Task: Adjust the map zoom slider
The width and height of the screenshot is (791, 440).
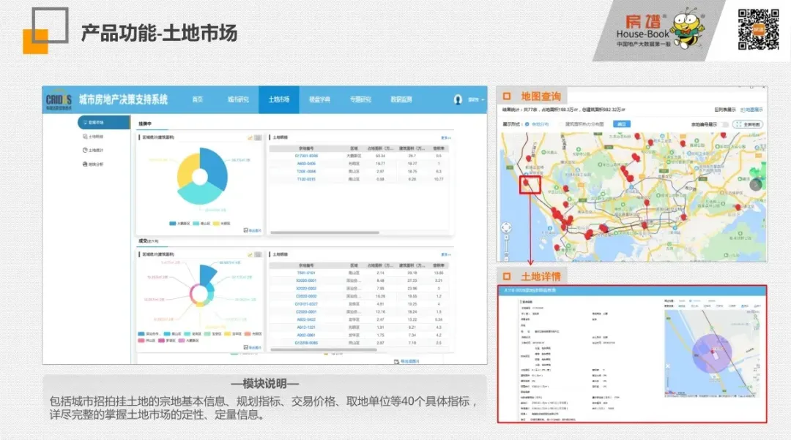Action: [x=505, y=245]
